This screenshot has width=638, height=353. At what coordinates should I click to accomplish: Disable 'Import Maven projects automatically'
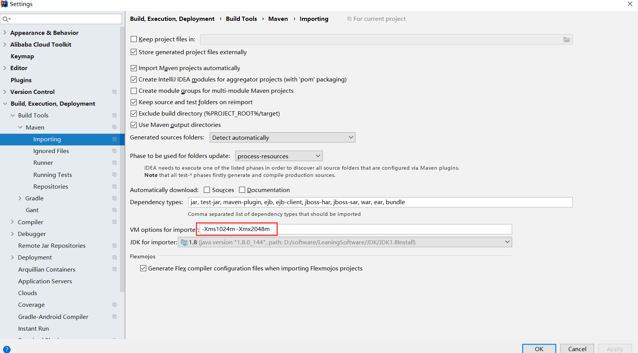coord(133,68)
